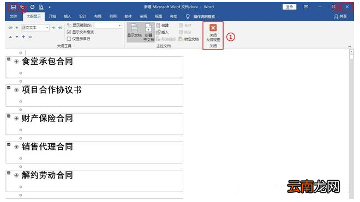Open the customize quick access toolbar arrow
Image resolution: width=360 pixels, height=202 pixels.
click(50, 7)
